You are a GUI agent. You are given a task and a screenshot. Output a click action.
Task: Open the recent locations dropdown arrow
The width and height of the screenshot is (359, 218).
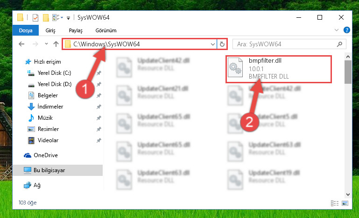click(46, 44)
